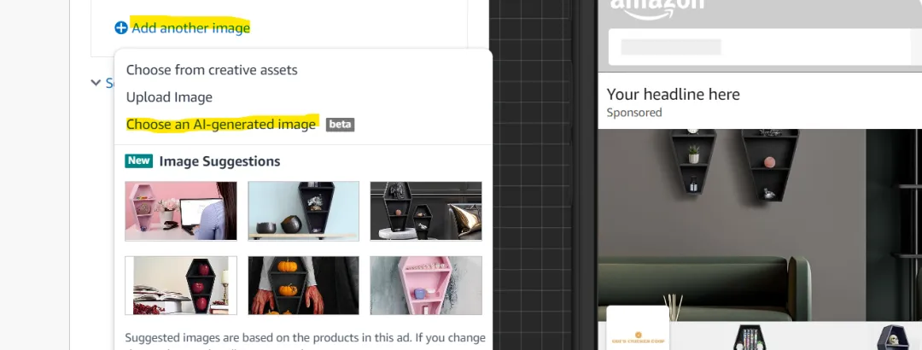922x350 pixels.
Task: Click the blue plus icon beside Add another image
Action: [120, 27]
